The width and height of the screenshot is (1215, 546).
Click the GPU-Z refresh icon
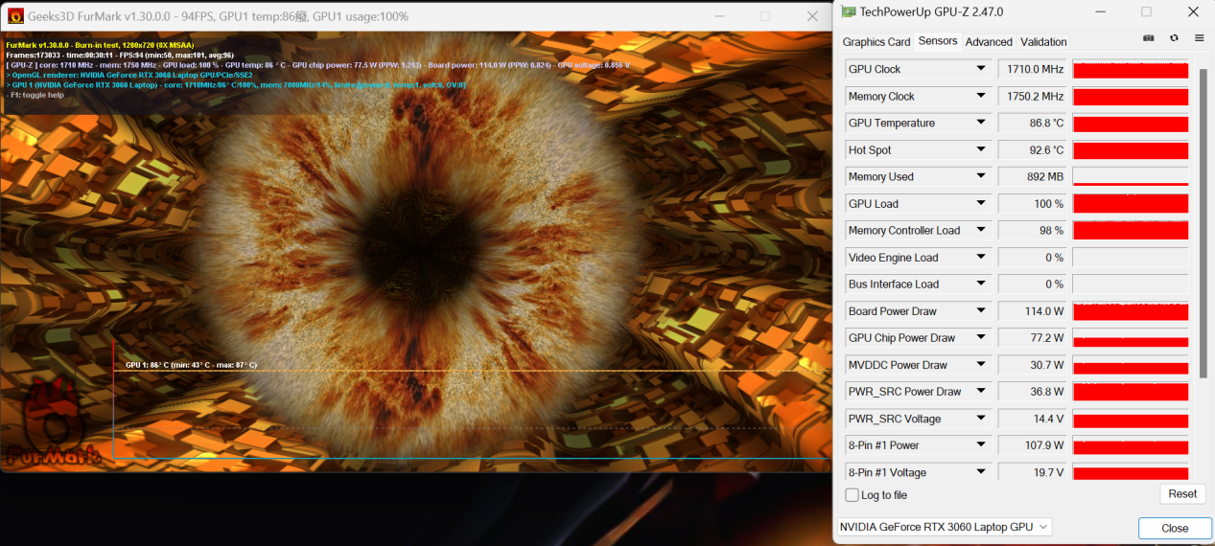(1174, 38)
